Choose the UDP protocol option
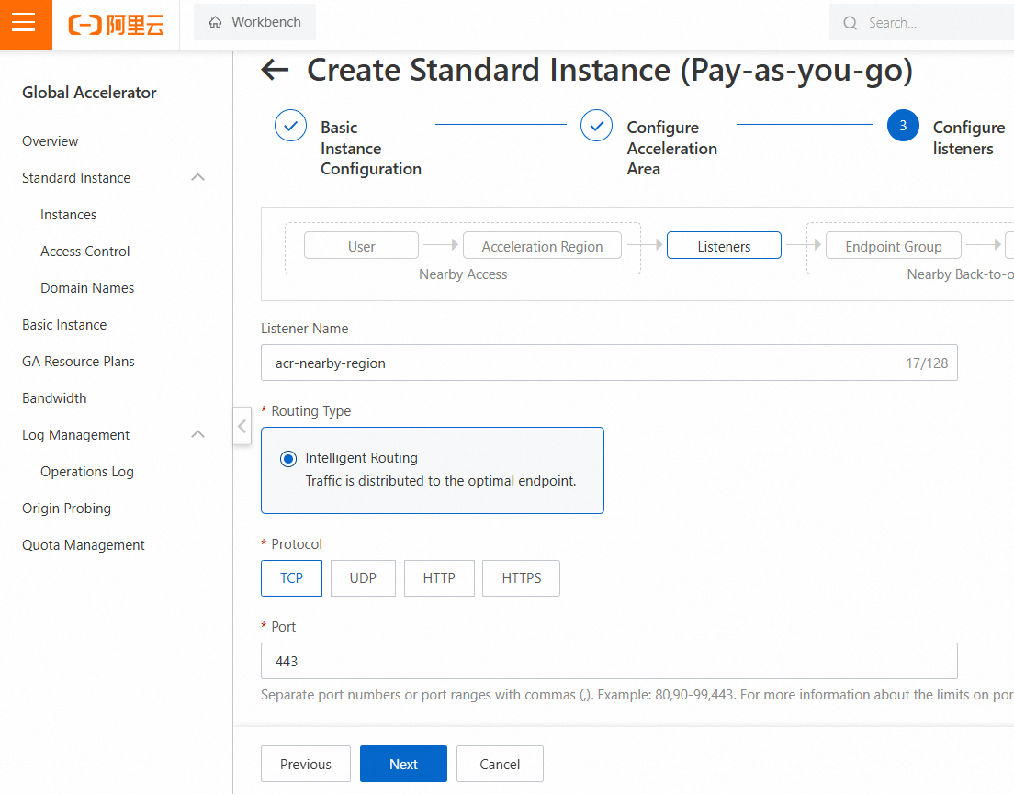Image resolution: width=1014 pixels, height=794 pixels. click(x=363, y=578)
